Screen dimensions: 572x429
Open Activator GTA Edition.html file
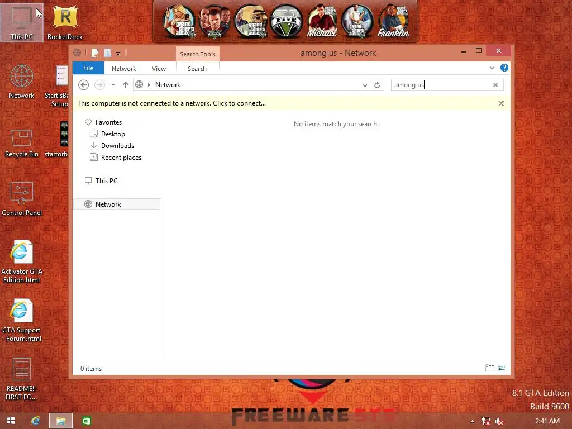click(22, 261)
